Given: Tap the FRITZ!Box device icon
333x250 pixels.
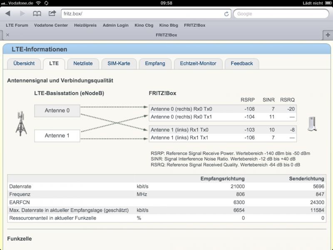Looking at the screenshot, I should [312, 123].
